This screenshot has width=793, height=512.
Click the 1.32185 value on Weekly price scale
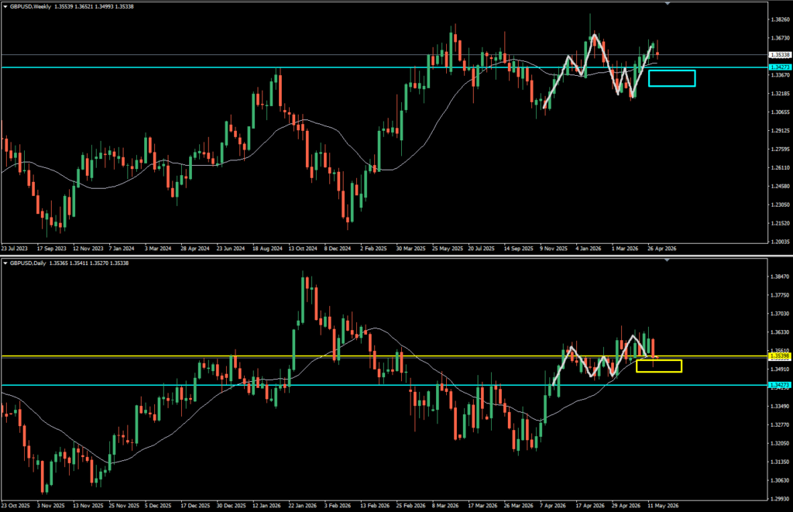pos(780,94)
